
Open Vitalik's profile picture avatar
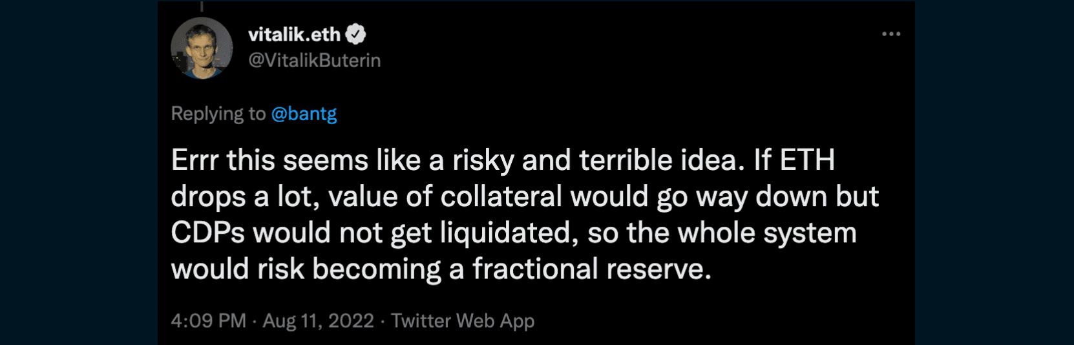pyautogui.click(x=202, y=48)
